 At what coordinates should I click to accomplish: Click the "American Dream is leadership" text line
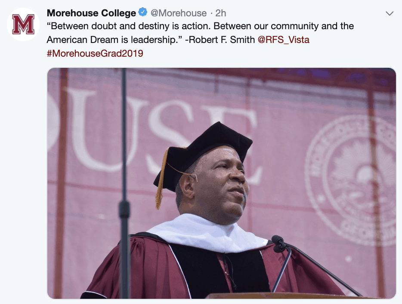pyautogui.click(x=114, y=40)
